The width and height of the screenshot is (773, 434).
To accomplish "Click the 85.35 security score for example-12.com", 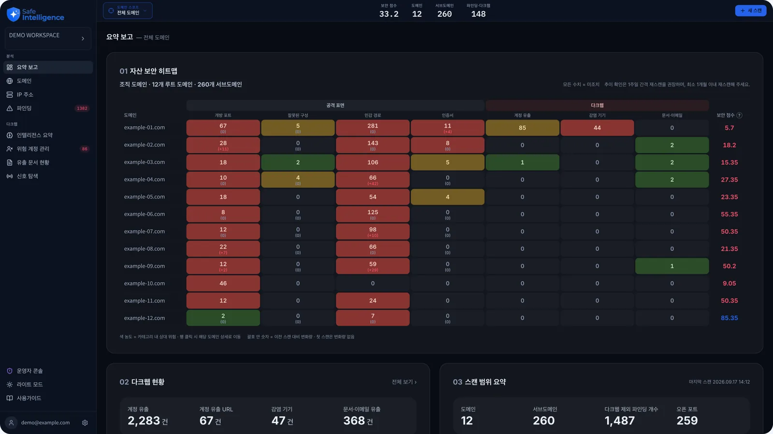I will tap(729, 318).
